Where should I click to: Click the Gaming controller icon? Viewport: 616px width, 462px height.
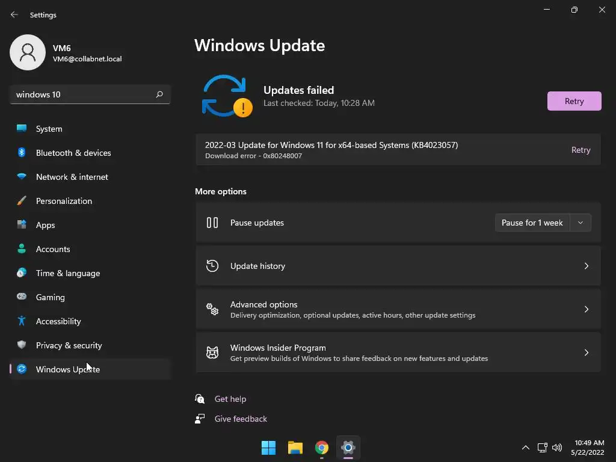pyautogui.click(x=22, y=297)
